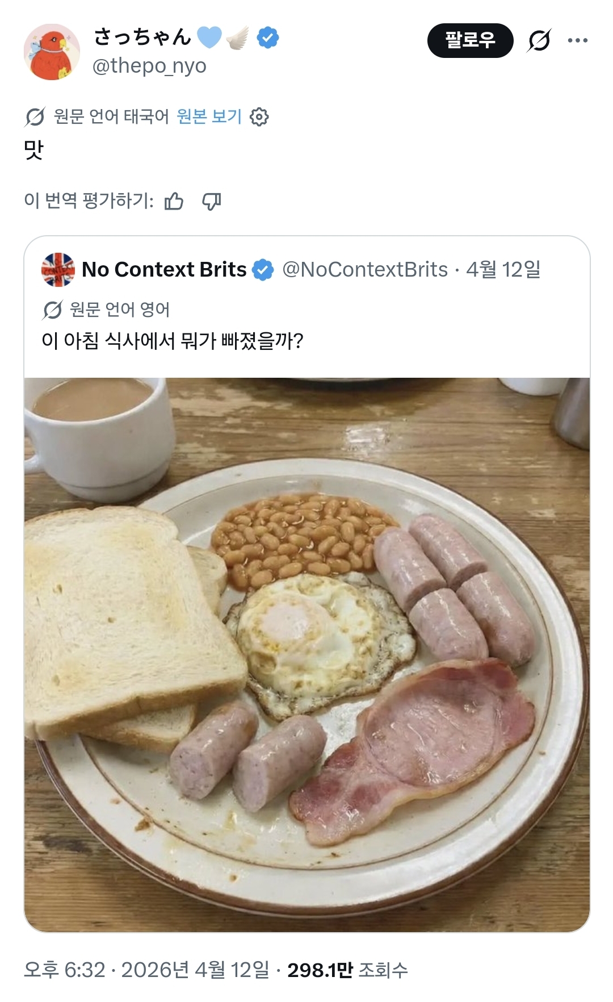Click the Grok icon beside follow button

(x=539, y=40)
